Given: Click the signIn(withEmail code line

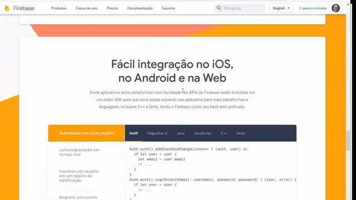Looking at the screenshot, I should pos(212,179).
